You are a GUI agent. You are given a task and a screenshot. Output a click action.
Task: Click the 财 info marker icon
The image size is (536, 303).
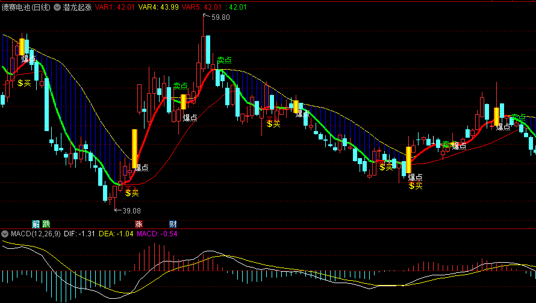click(173, 224)
